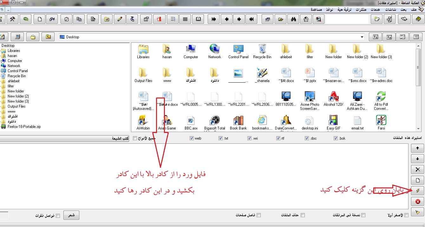The height and width of the screenshot is (227, 425).
Task: Click the file pane vertical scrollbar
Action: (419, 87)
